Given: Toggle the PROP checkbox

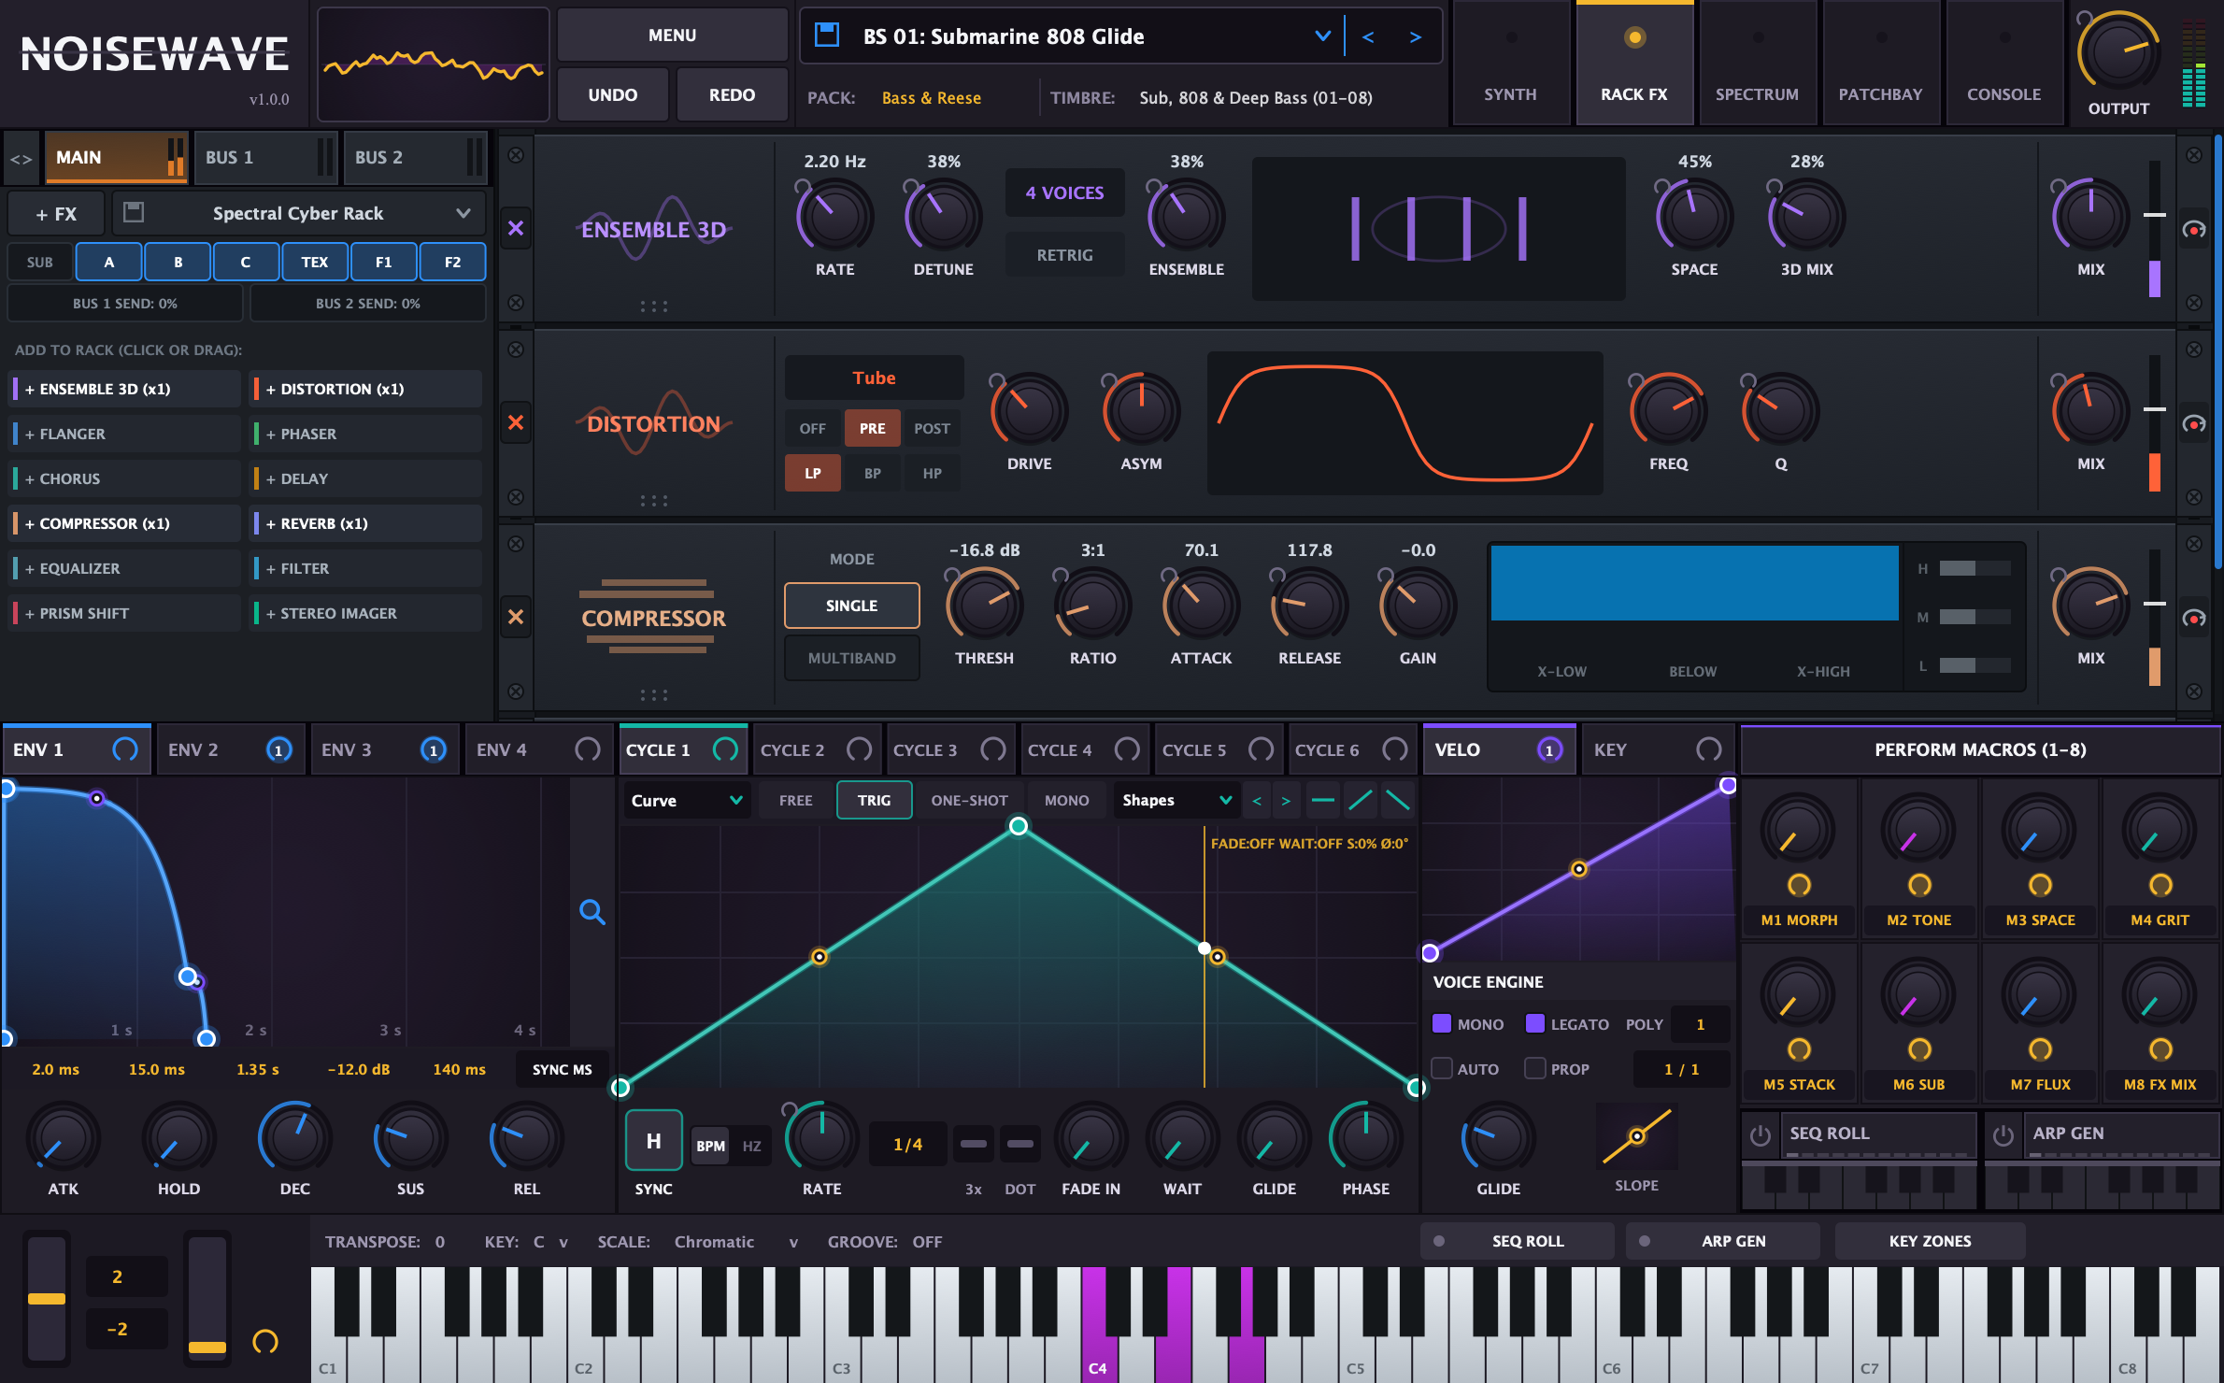Looking at the screenshot, I should [x=1535, y=1068].
